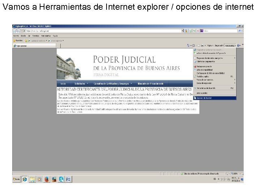Screen dimensions: 260x195
Task: Click the Herramientas command bar button
Action: (230, 45)
